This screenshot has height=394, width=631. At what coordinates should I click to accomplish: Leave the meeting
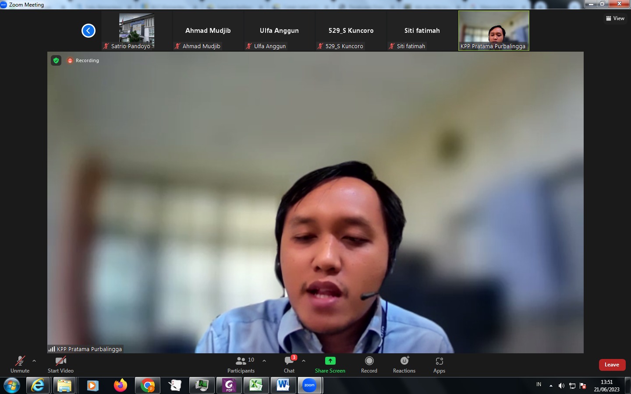[x=612, y=365]
